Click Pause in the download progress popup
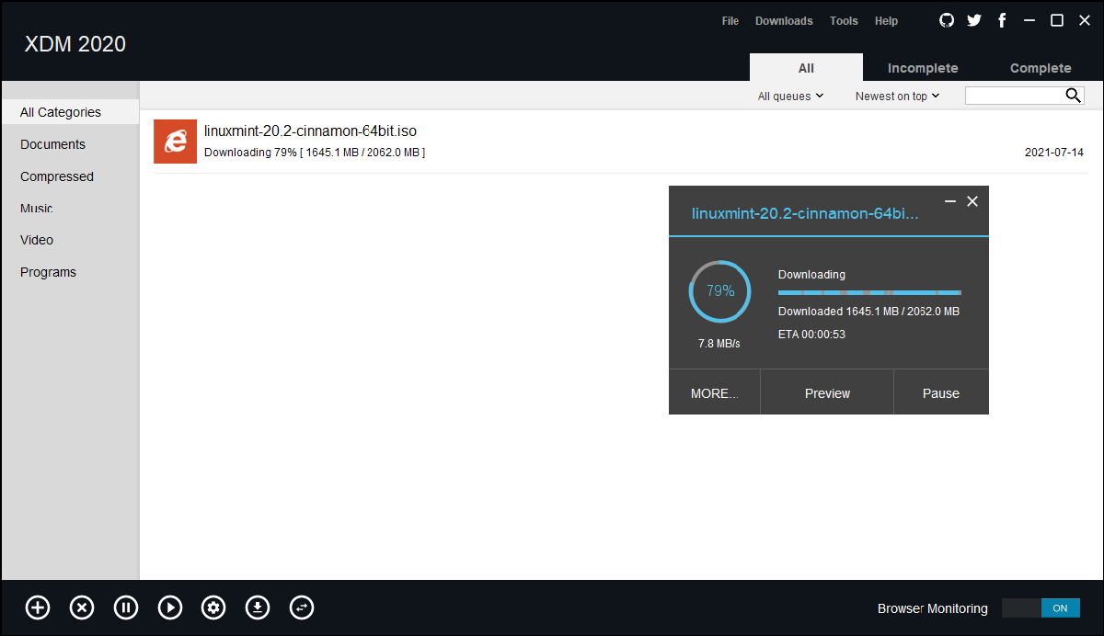 pos(940,393)
